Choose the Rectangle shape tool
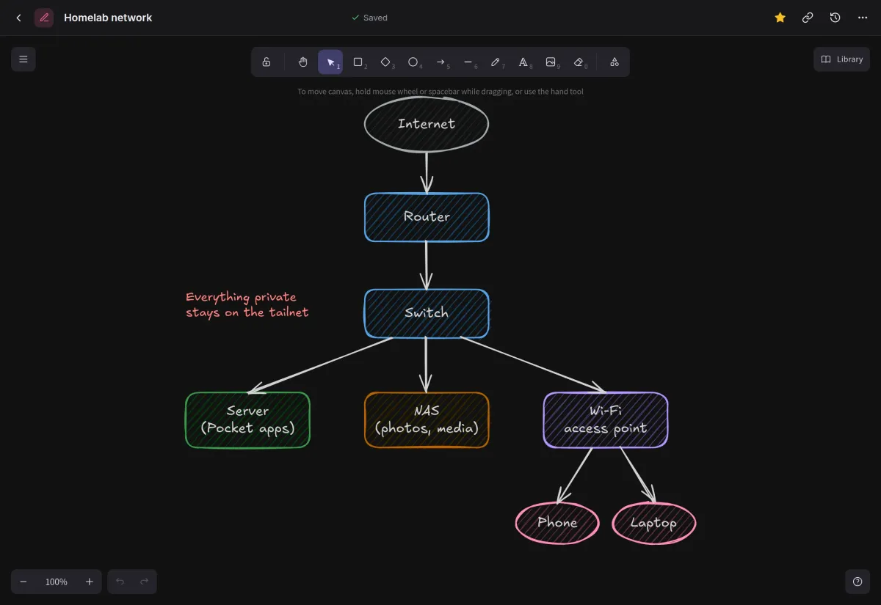 coord(358,62)
